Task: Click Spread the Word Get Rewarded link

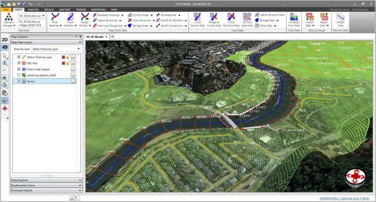Action: (x=349, y=9)
